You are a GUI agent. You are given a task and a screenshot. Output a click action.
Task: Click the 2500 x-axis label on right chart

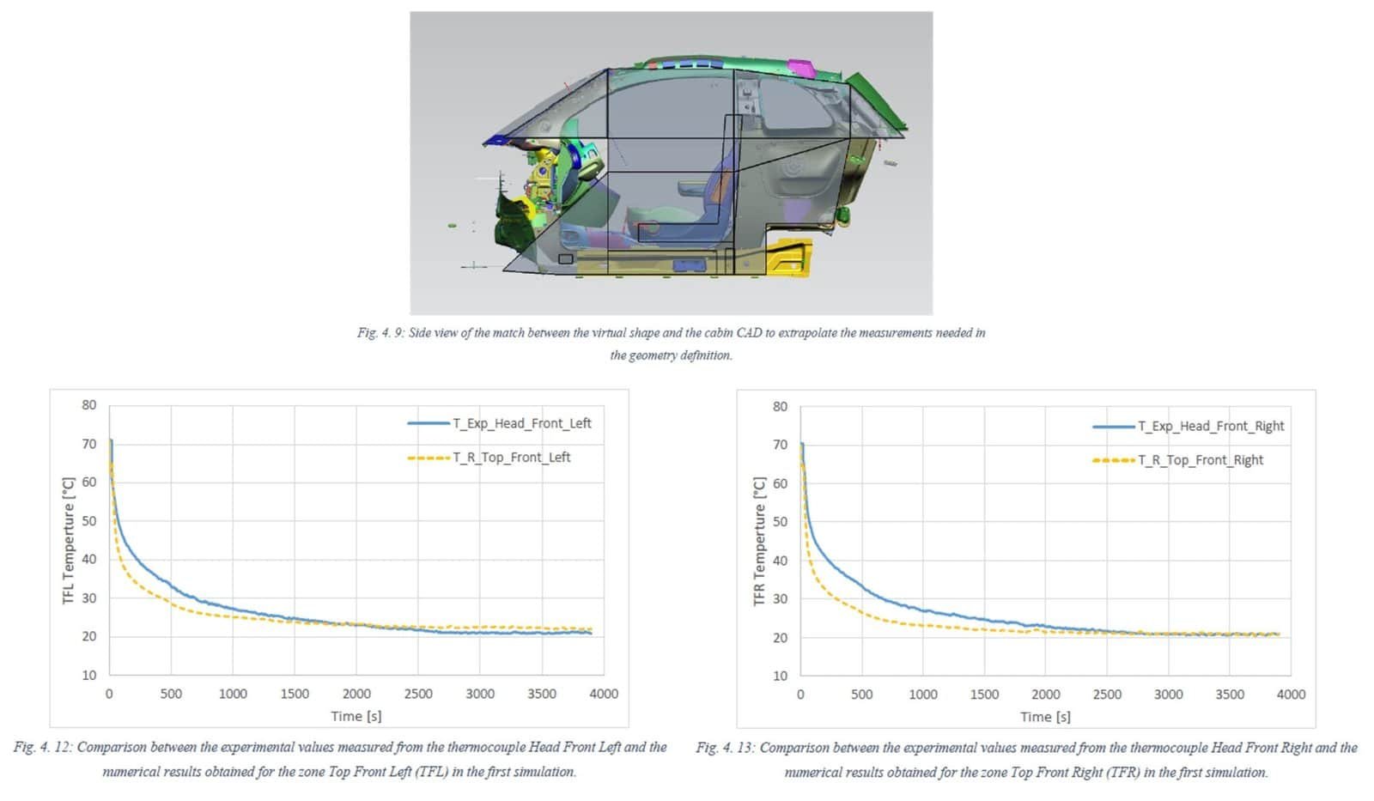click(x=1107, y=695)
